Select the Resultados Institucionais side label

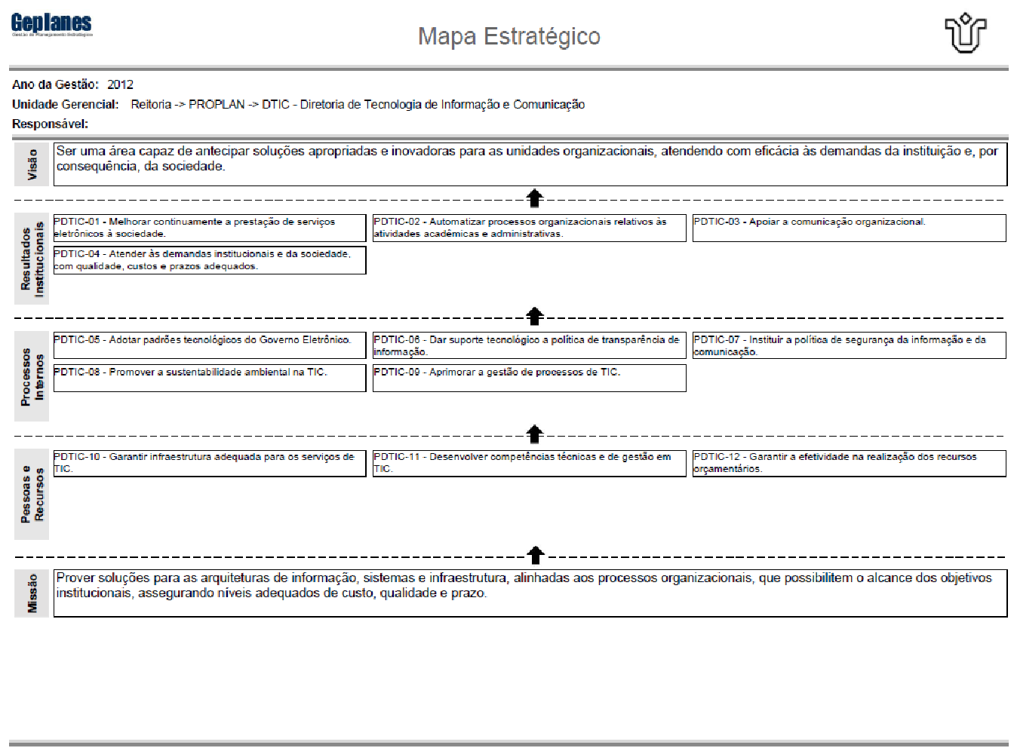coord(32,259)
